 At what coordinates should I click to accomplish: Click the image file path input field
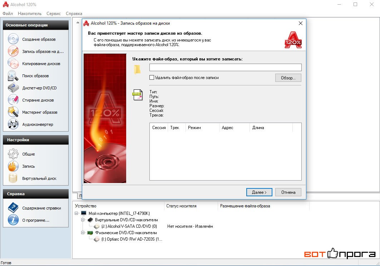point(225,67)
